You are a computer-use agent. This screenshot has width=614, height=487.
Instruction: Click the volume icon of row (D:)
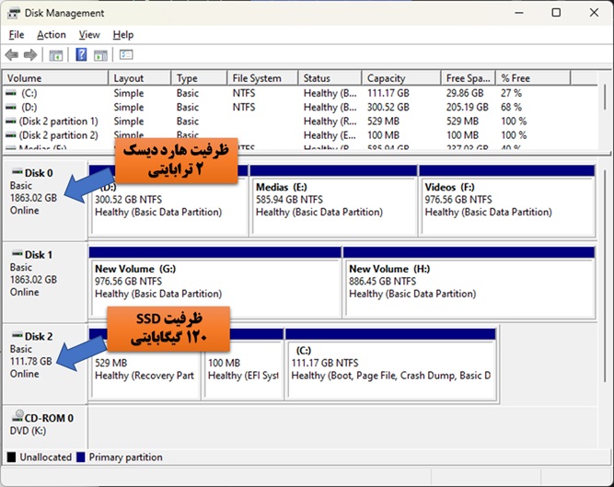11,107
